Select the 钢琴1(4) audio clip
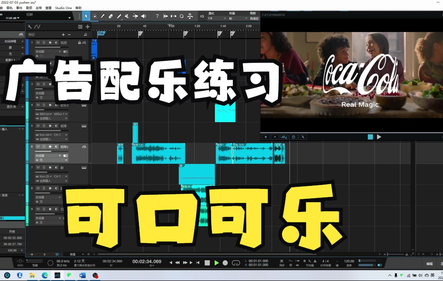This screenshot has width=443, height=281. 158,153
